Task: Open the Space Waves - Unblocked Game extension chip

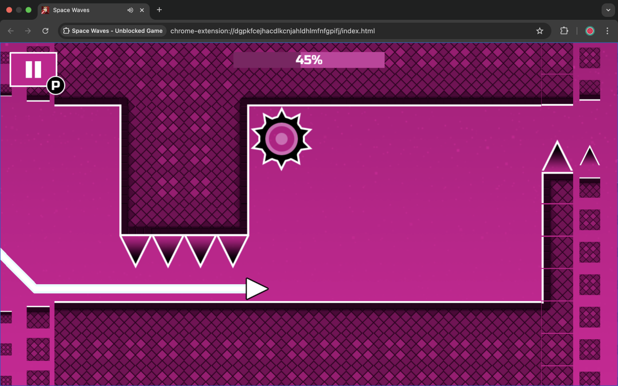Action: [x=113, y=31]
